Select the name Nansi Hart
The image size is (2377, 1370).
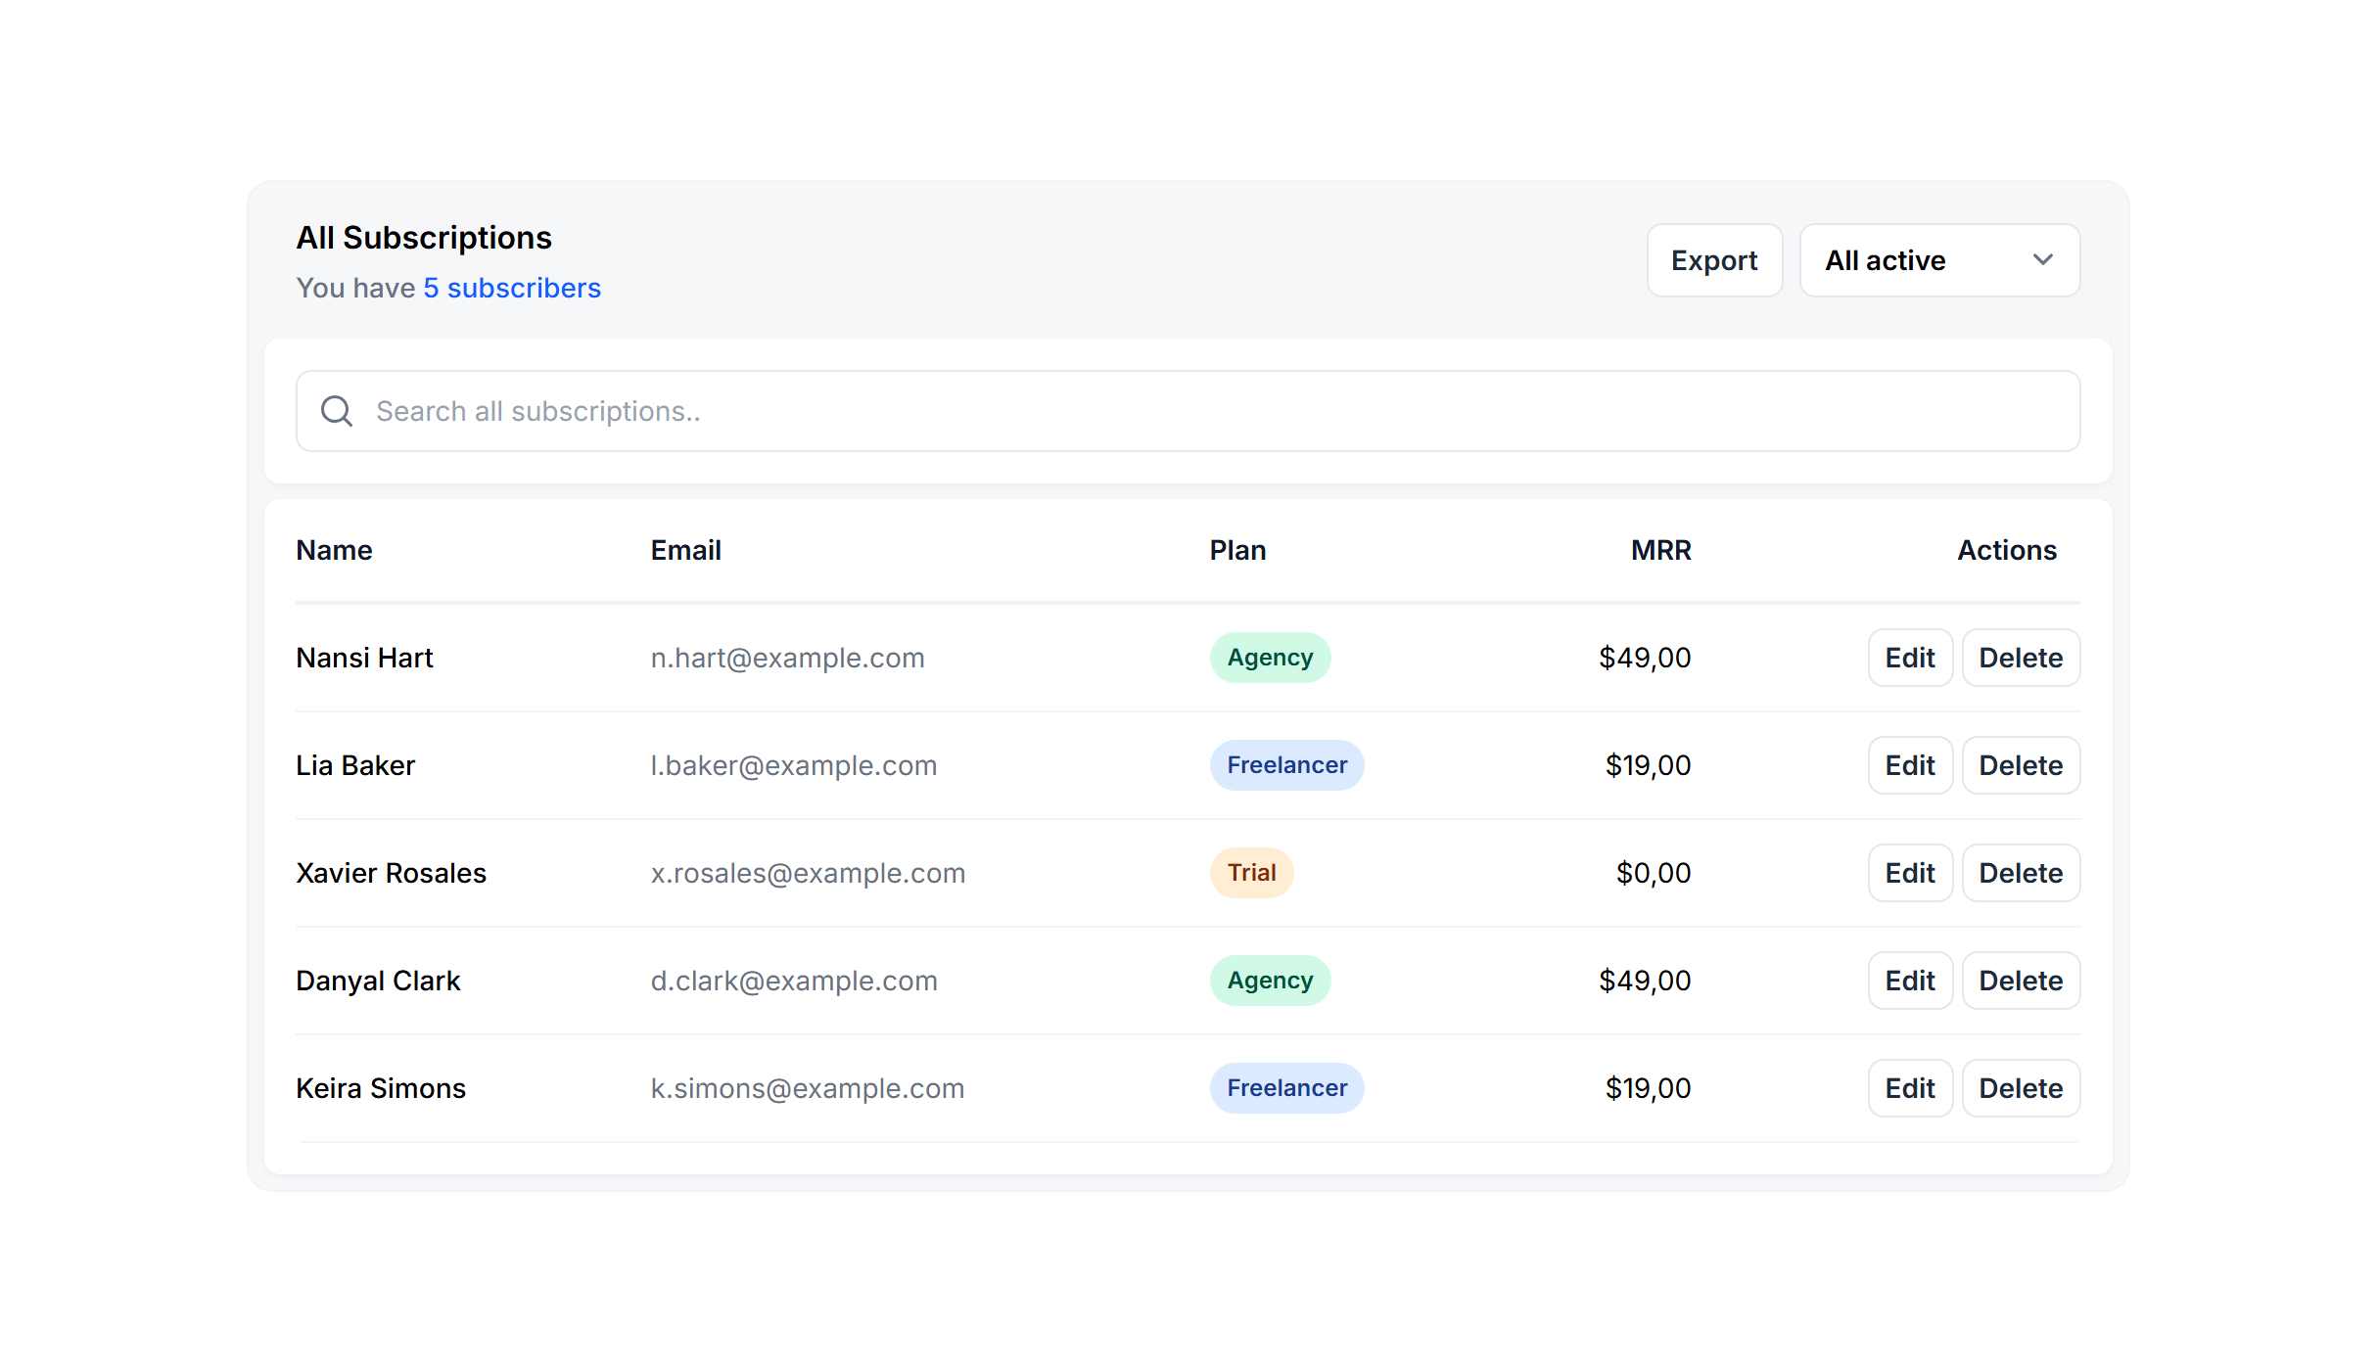click(x=364, y=658)
